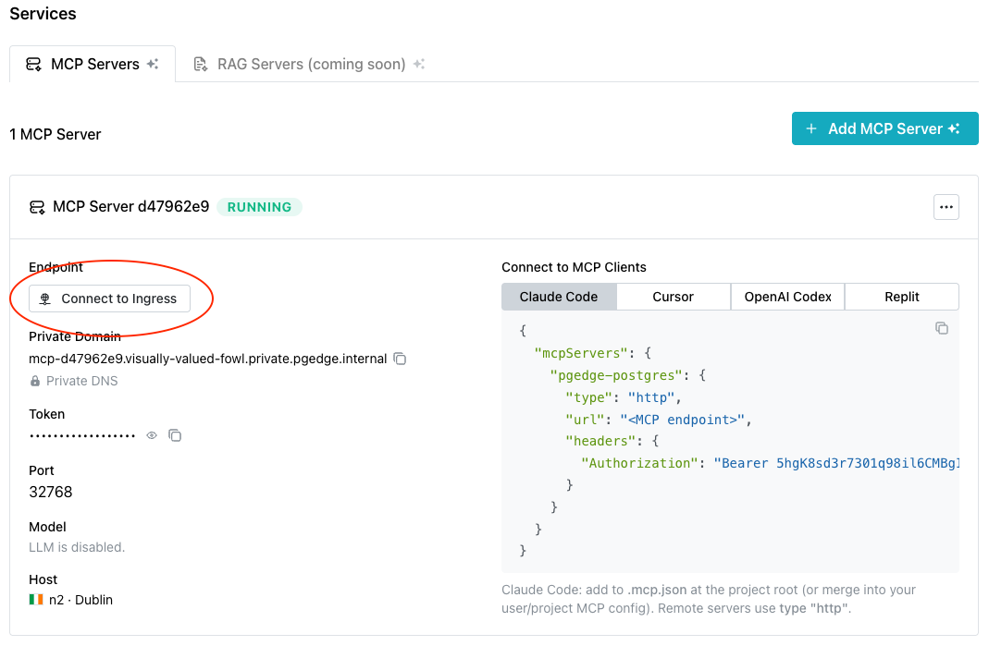Click the server icon beside MCP Server d47962e9

[37, 207]
